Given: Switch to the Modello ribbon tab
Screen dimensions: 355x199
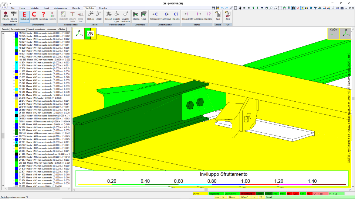Looking at the screenshot, I should pyautogui.click(x=34, y=8).
